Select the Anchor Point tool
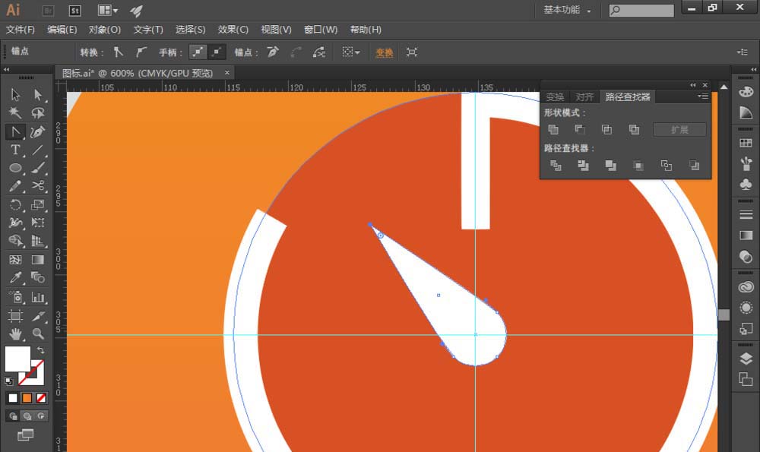This screenshot has width=760, height=452. click(15, 131)
